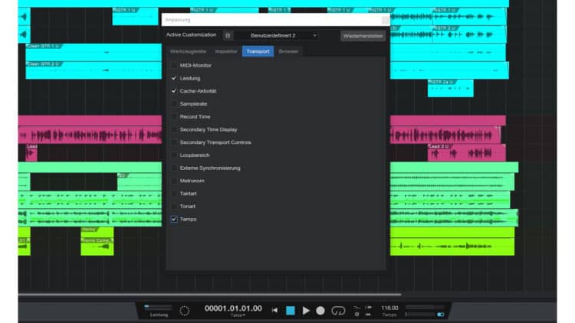Enable the Loopbereich checkbox
This screenshot has height=323, width=575.
174,155
